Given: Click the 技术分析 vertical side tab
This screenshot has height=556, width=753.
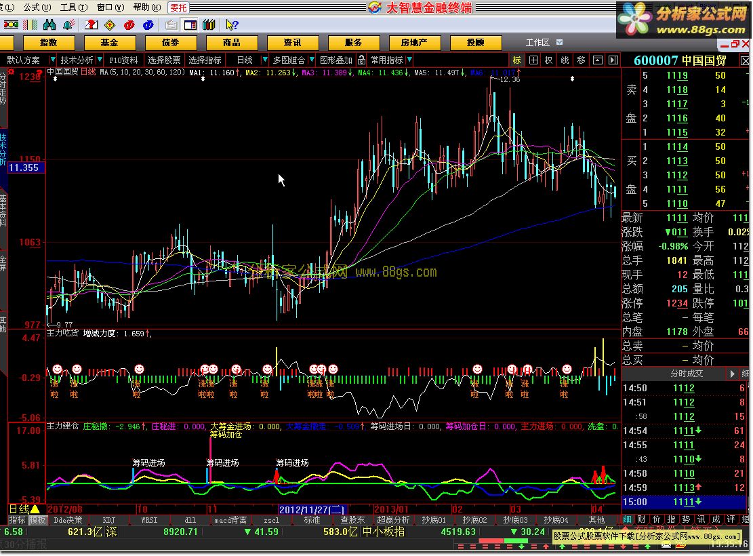Looking at the screenshot, I should 3,150.
